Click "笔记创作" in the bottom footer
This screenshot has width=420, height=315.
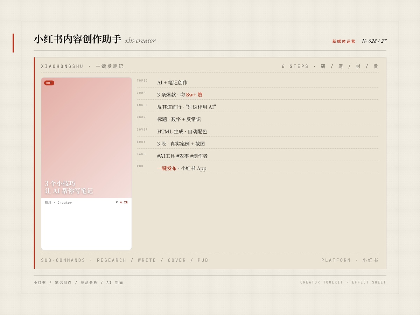point(63,283)
